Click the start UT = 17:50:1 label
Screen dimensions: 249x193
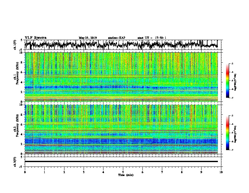point(152,38)
